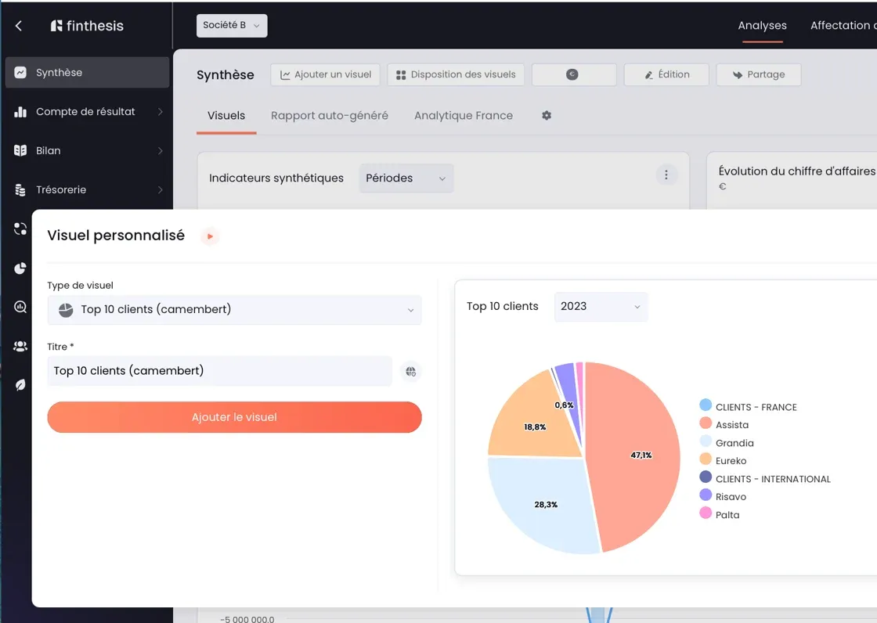This screenshot has width=877, height=623.
Task: Click the Titre input field
Action: (x=219, y=371)
